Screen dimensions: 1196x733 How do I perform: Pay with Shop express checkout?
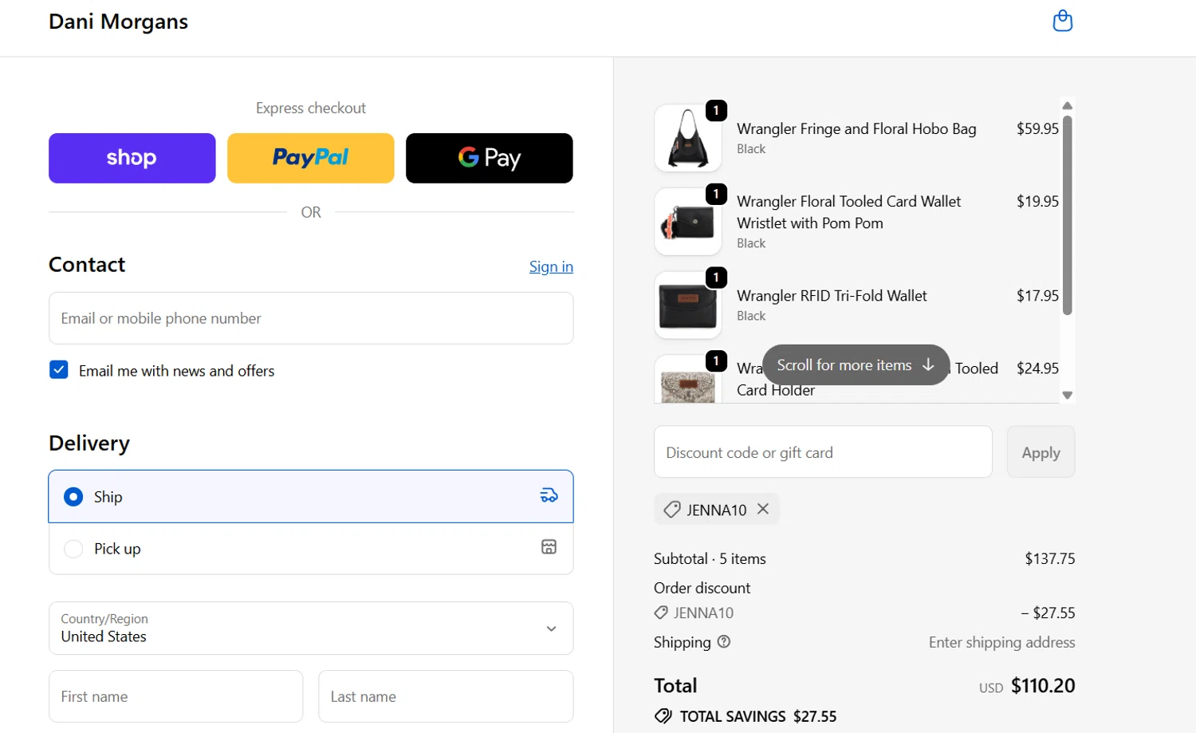[x=132, y=158]
